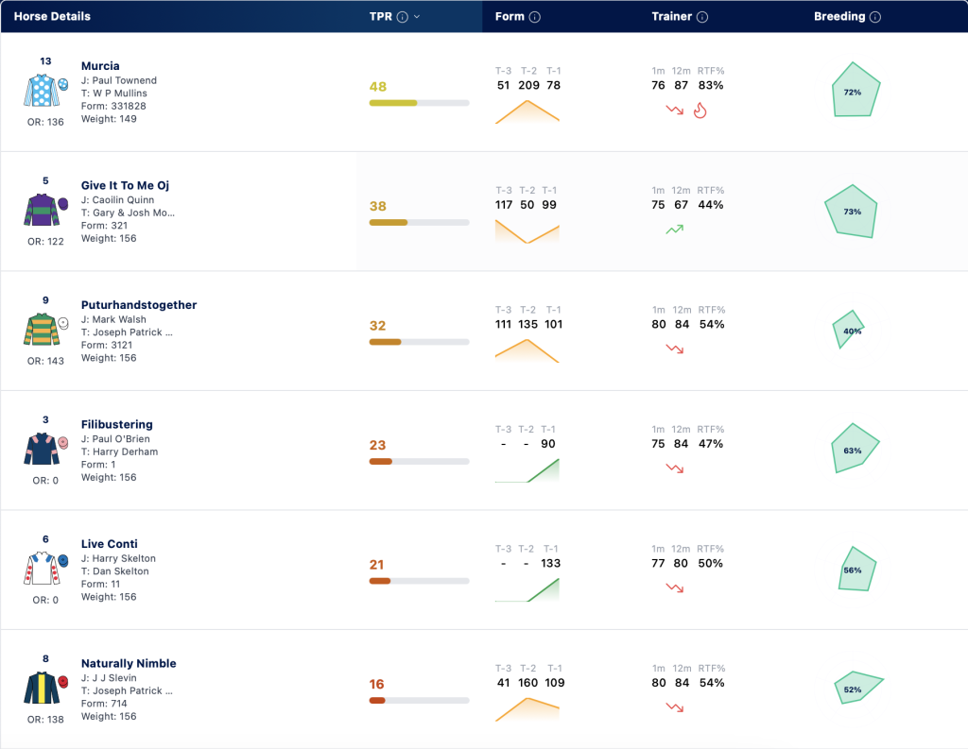Click the Trainer info icon

click(x=702, y=17)
